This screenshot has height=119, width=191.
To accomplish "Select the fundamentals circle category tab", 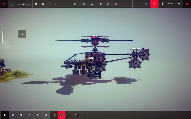I will click(5, 115).
